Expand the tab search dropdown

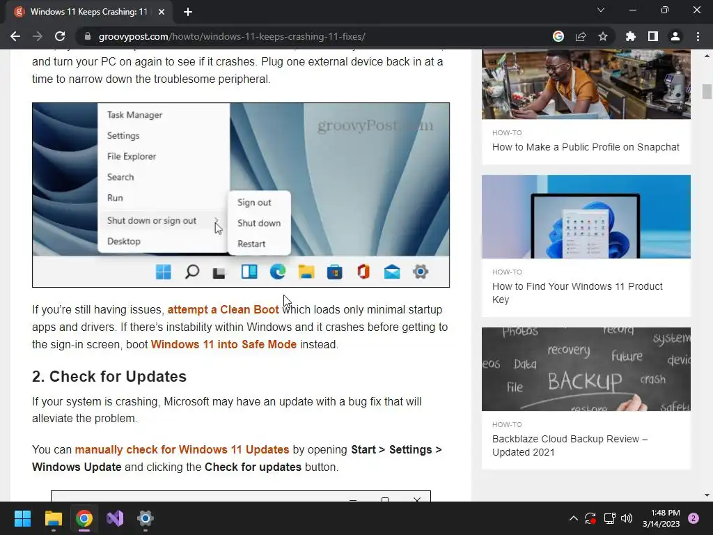click(x=601, y=10)
